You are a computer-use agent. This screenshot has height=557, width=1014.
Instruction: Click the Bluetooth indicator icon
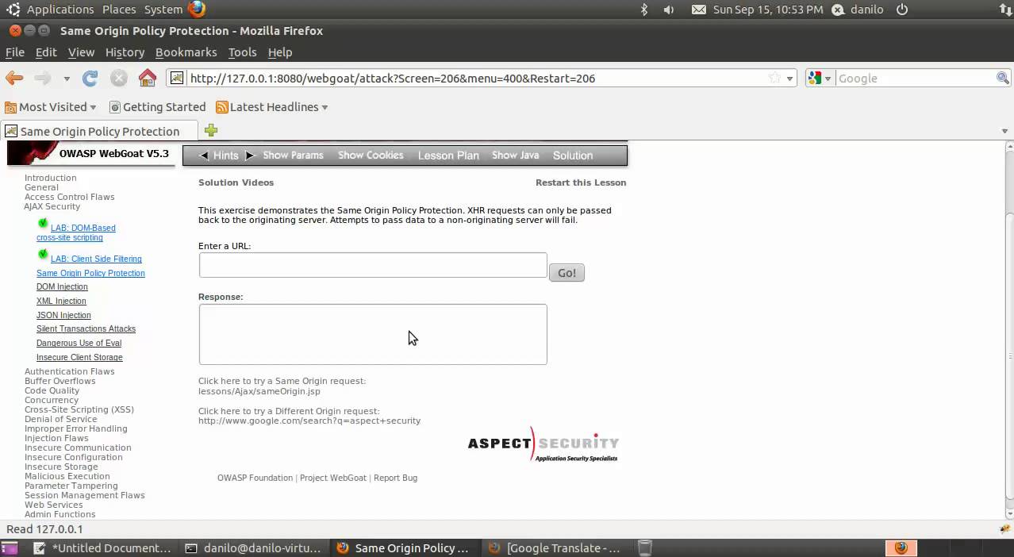644,10
